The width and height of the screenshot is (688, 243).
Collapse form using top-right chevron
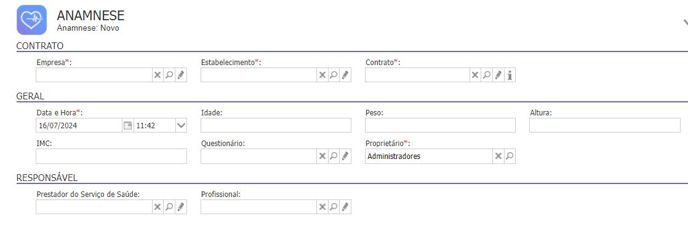pyautogui.click(x=685, y=23)
